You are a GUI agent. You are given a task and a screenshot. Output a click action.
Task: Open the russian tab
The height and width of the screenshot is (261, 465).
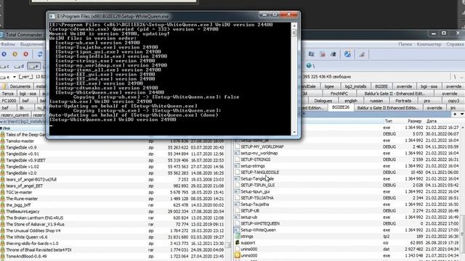pos(376,101)
